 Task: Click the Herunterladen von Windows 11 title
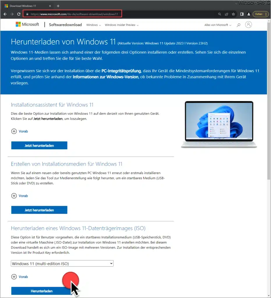pos(63,42)
